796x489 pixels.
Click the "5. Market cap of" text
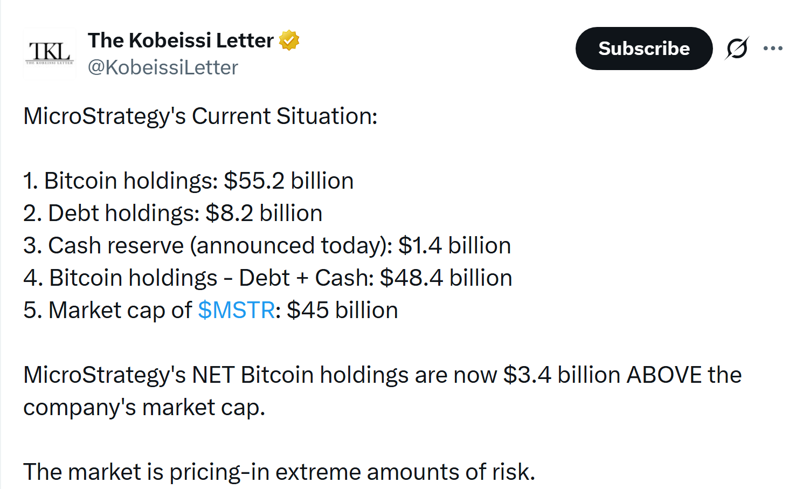point(108,310)
